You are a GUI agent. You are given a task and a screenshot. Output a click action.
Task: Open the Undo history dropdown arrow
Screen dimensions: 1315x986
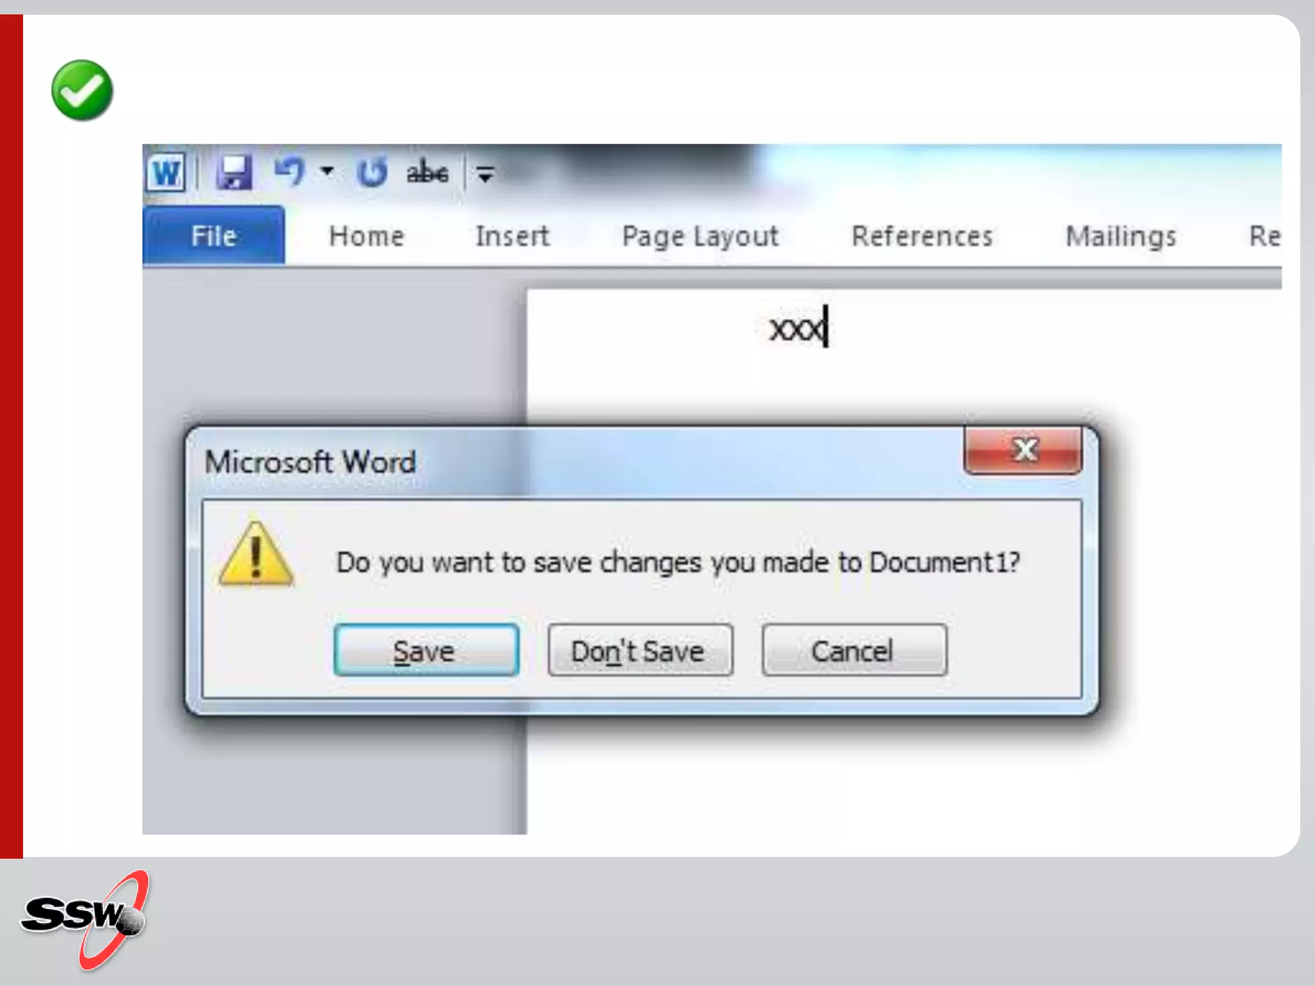tap(327, 171)
